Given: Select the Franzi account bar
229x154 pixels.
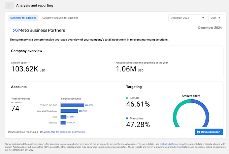Looking at the screenshot, I should click(63, 117).
